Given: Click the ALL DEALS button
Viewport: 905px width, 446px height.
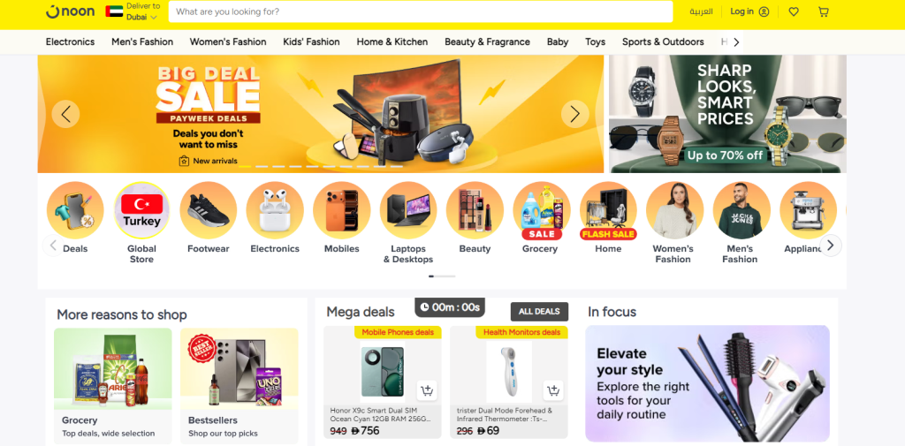Looking at the screenshot, I should [539, 312].
